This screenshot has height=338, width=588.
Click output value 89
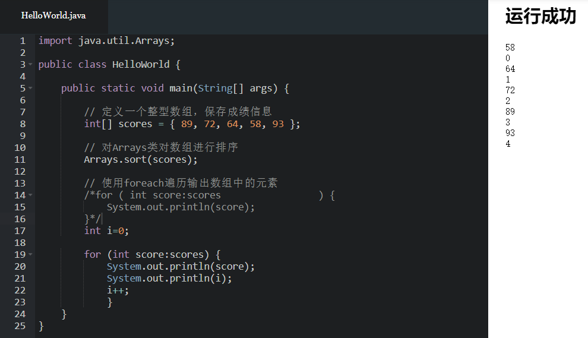tap(510, 112)
